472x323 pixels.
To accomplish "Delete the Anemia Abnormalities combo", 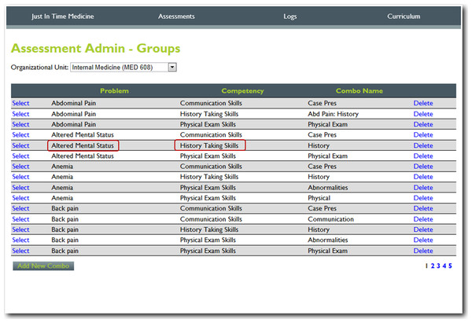I will click(423, 188).
